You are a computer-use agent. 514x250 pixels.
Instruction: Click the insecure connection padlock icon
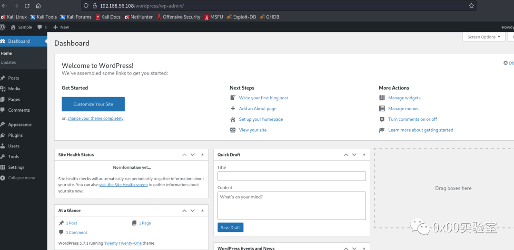[95, 6]
